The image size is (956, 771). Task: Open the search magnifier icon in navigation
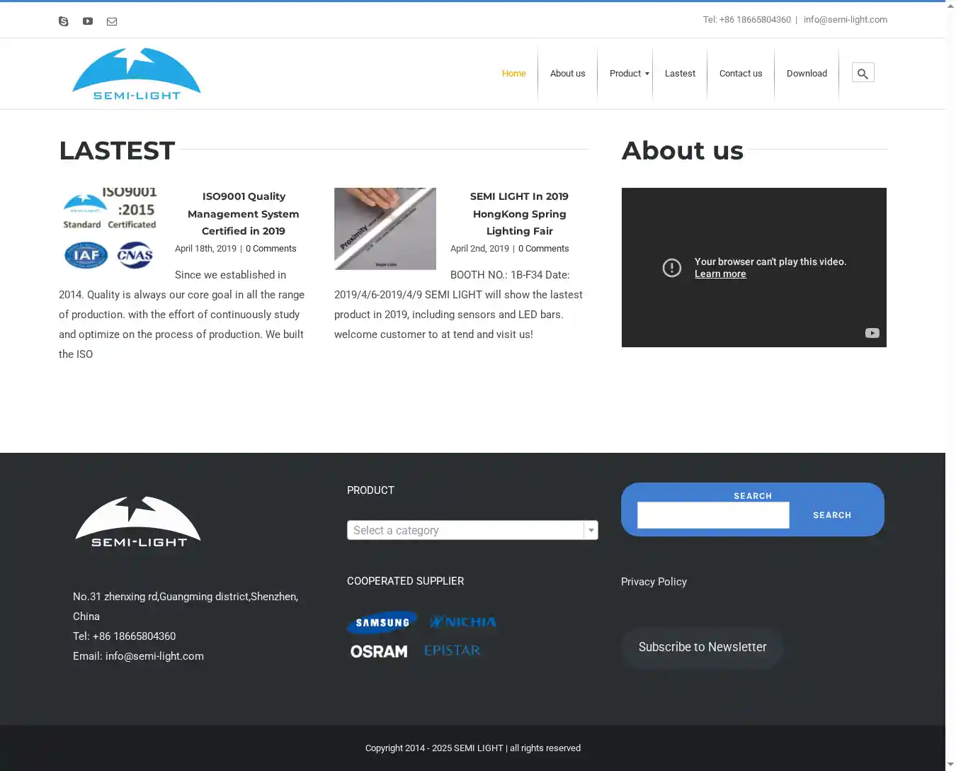(863, 73)
